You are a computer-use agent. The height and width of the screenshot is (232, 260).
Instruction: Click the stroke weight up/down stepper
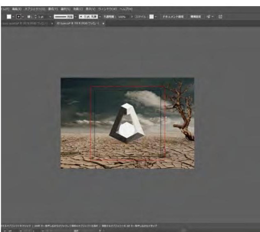pos(36,17)
